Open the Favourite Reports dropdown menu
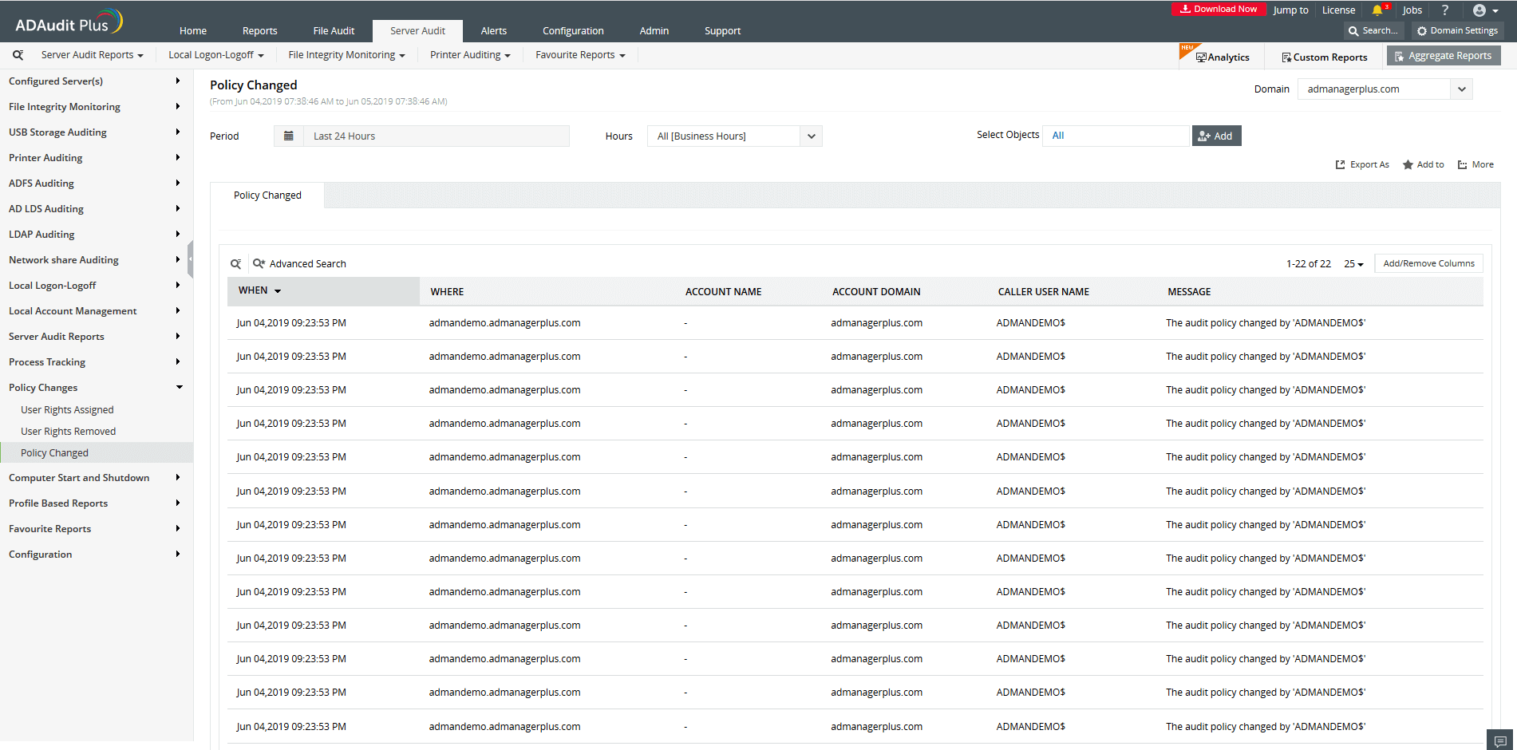Screen dimensions: 1517x750 (580, 55)
